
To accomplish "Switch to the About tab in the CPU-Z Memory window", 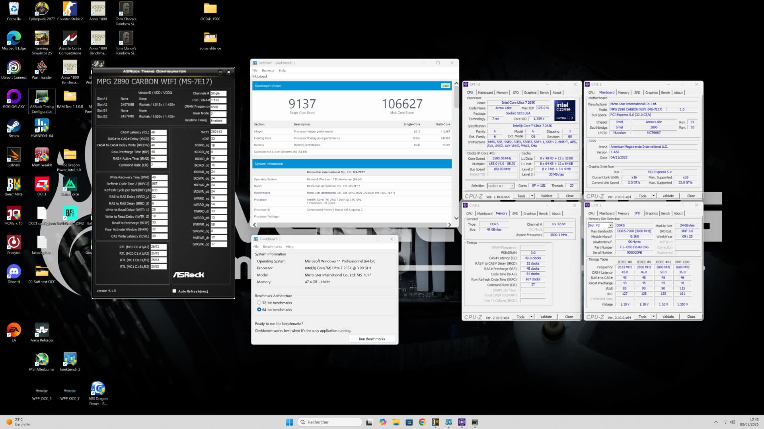I will [556, 214].
